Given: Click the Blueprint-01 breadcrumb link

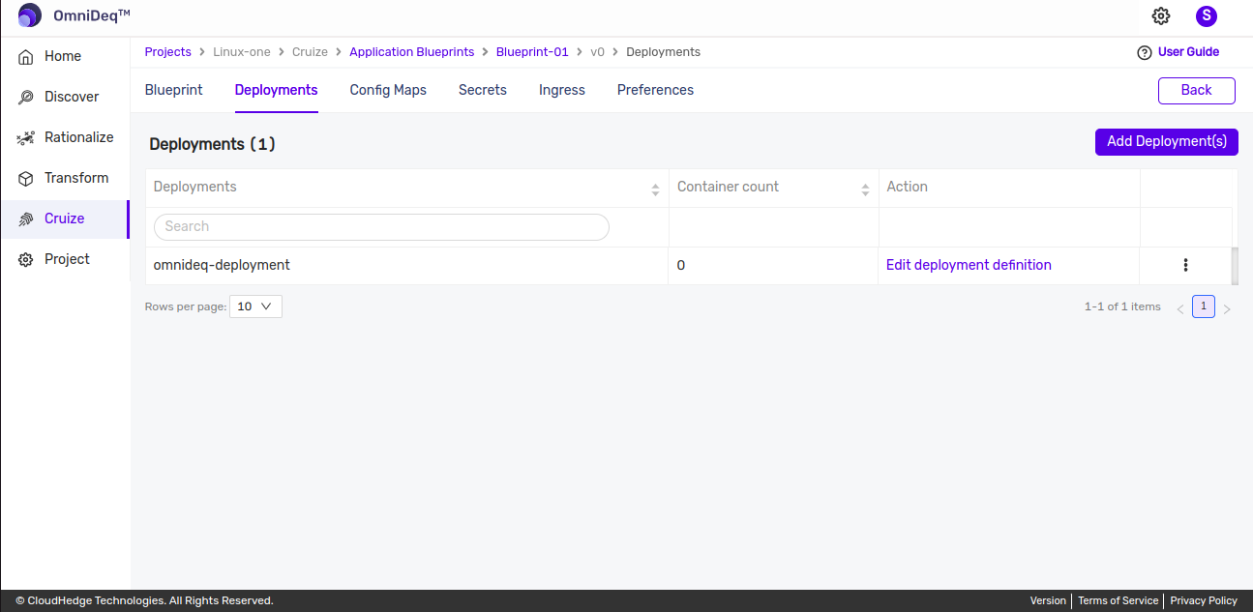Looking at the screenshot, I should pos(532,52).
